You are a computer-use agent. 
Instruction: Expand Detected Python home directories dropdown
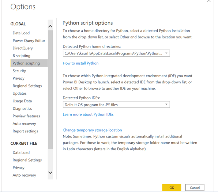[166, 53]
